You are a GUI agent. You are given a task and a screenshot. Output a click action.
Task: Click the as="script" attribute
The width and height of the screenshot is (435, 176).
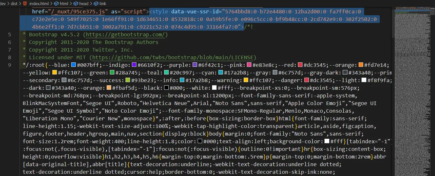(x=128, y=12)
